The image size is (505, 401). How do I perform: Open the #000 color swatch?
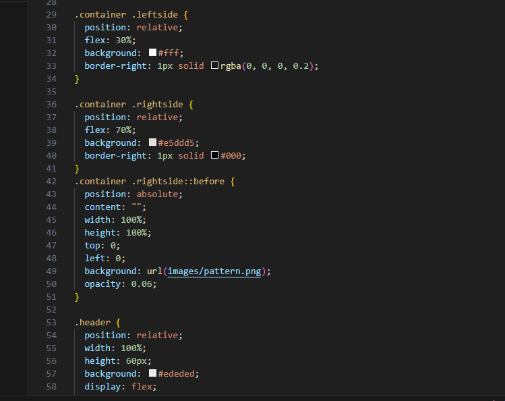(x=215, y=155)
